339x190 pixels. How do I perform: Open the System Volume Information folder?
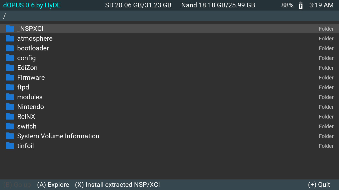tap(58, 136)
